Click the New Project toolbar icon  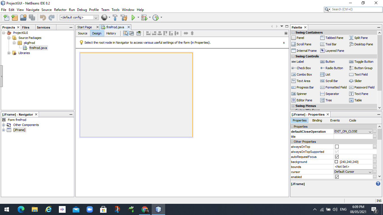[15, 17]
